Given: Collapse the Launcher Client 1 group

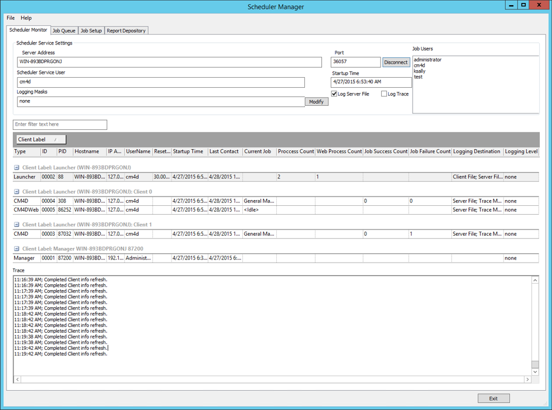Looking at the screenshot, I should 16,225.
